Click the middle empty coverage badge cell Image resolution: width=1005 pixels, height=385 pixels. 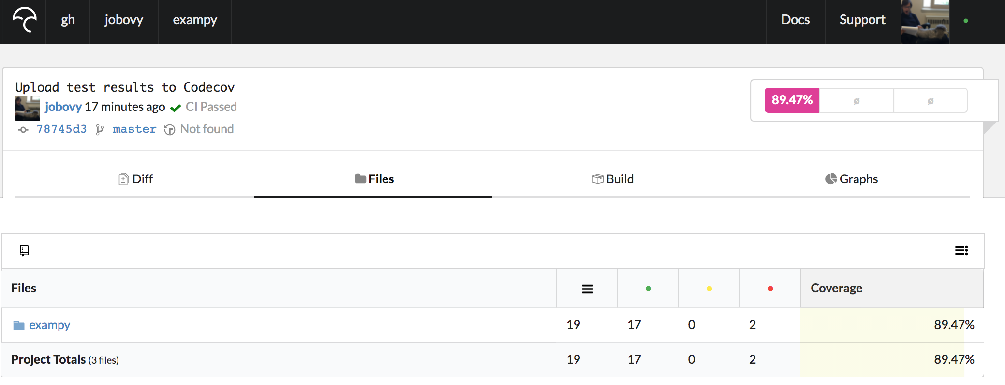tap(857, 100)
